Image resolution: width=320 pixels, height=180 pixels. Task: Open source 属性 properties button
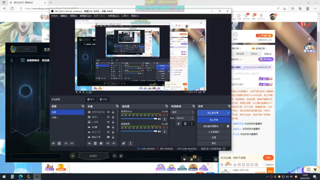point(91,99)
